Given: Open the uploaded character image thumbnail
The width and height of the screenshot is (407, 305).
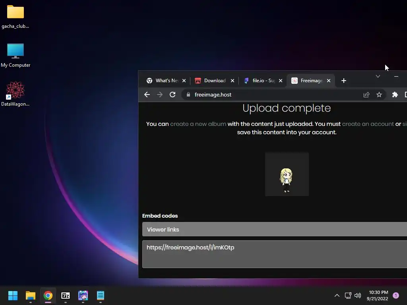Looking at the screenshot, I should coord(287,174).
